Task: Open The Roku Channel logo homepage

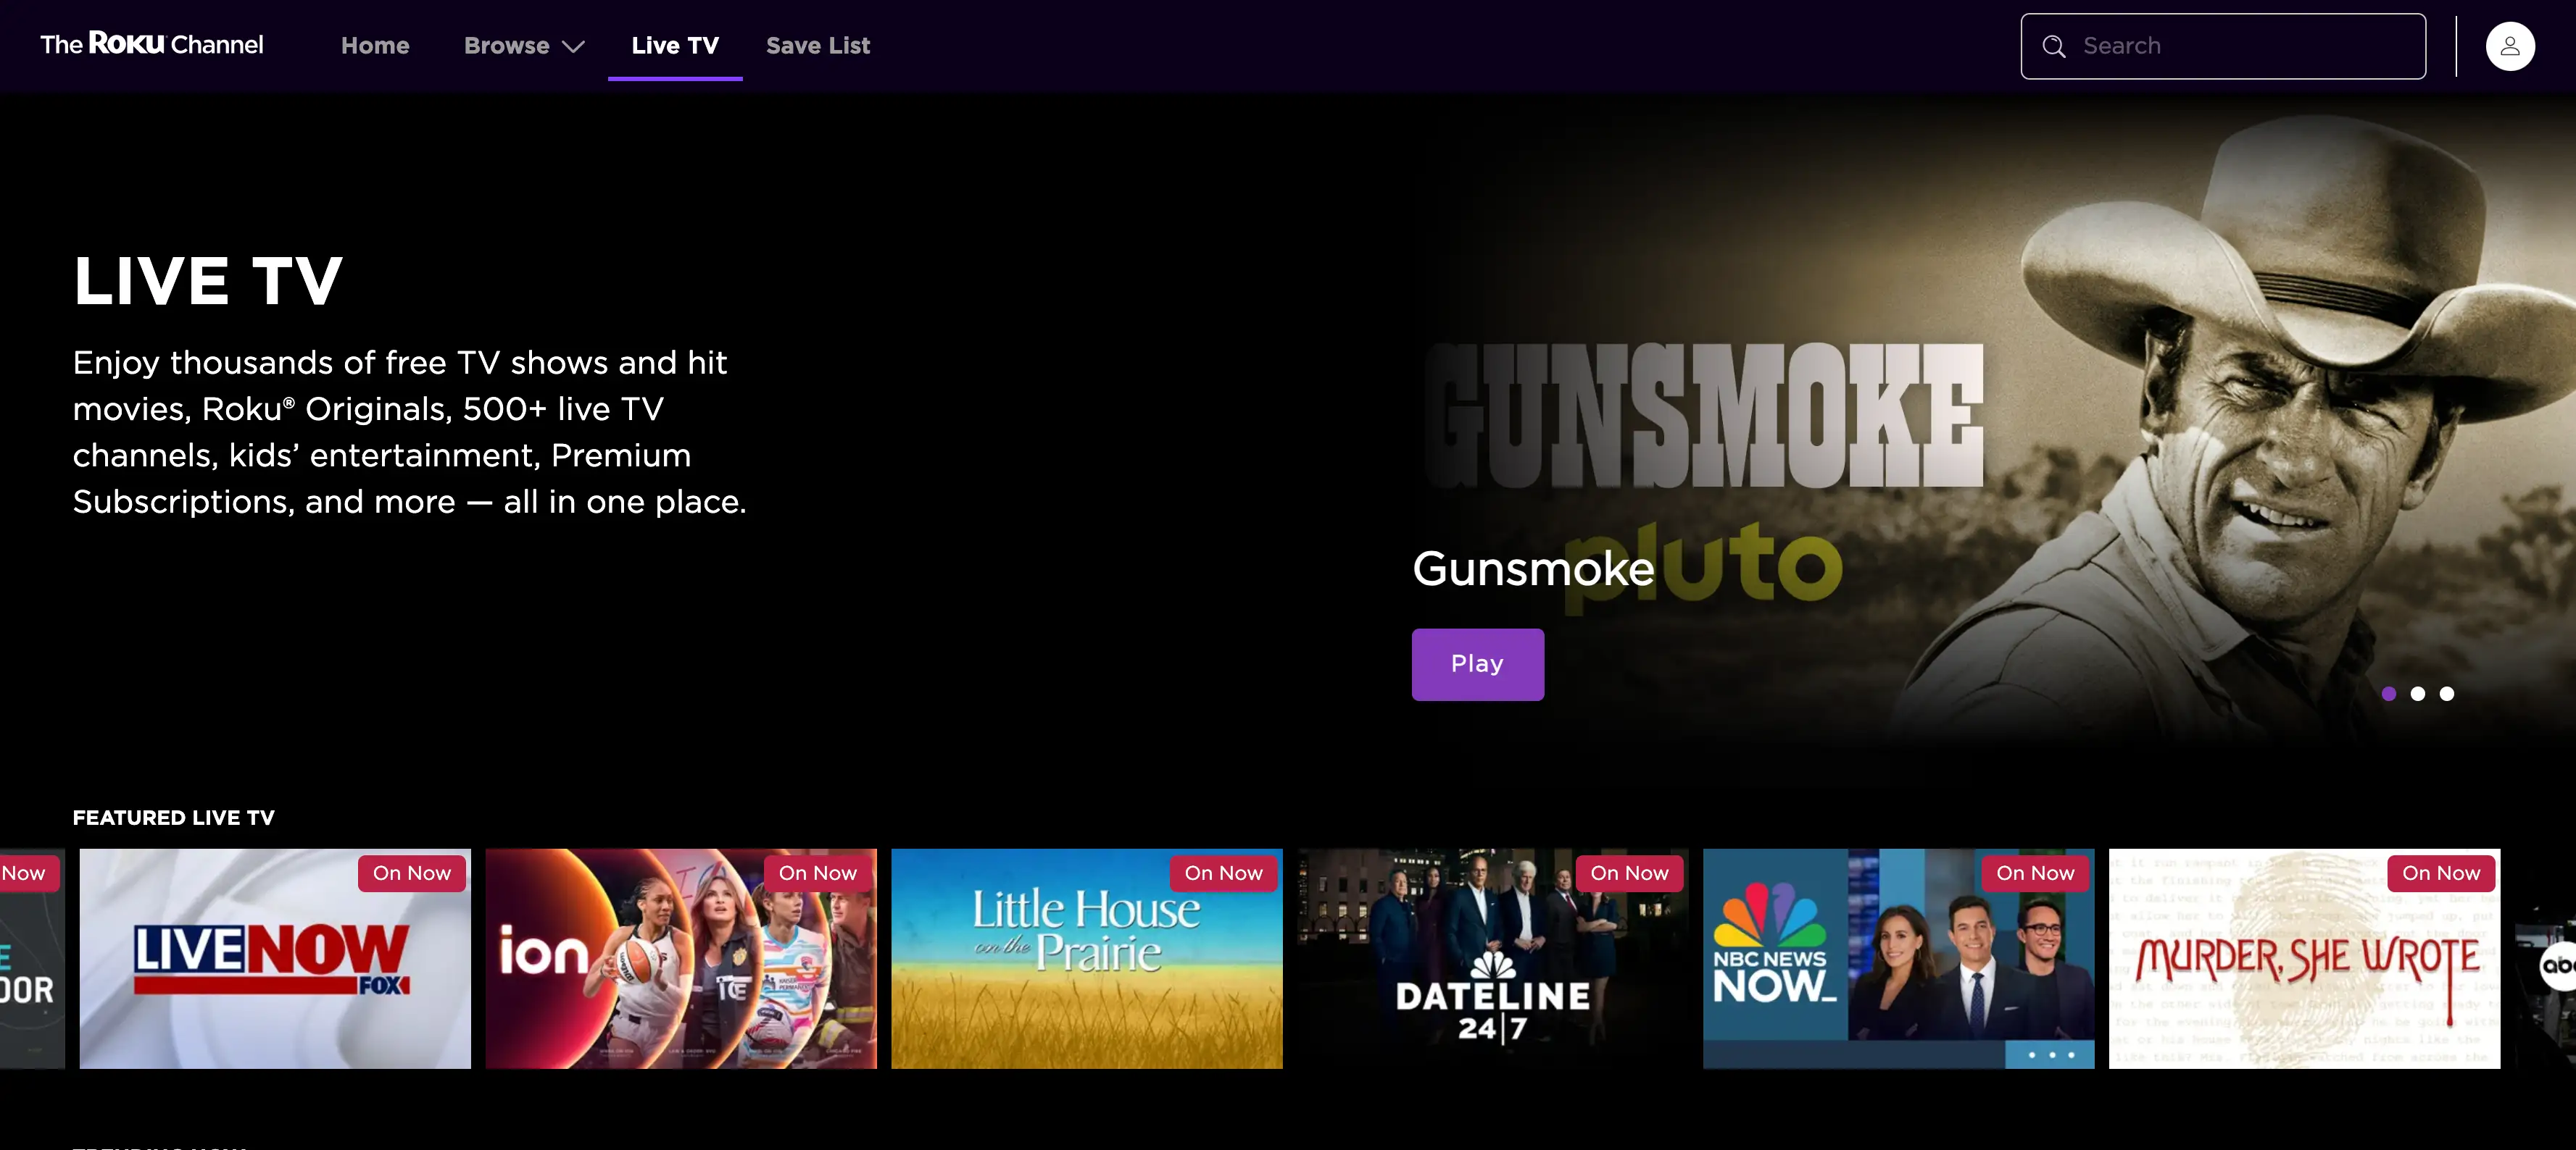Action: (152, 45)
